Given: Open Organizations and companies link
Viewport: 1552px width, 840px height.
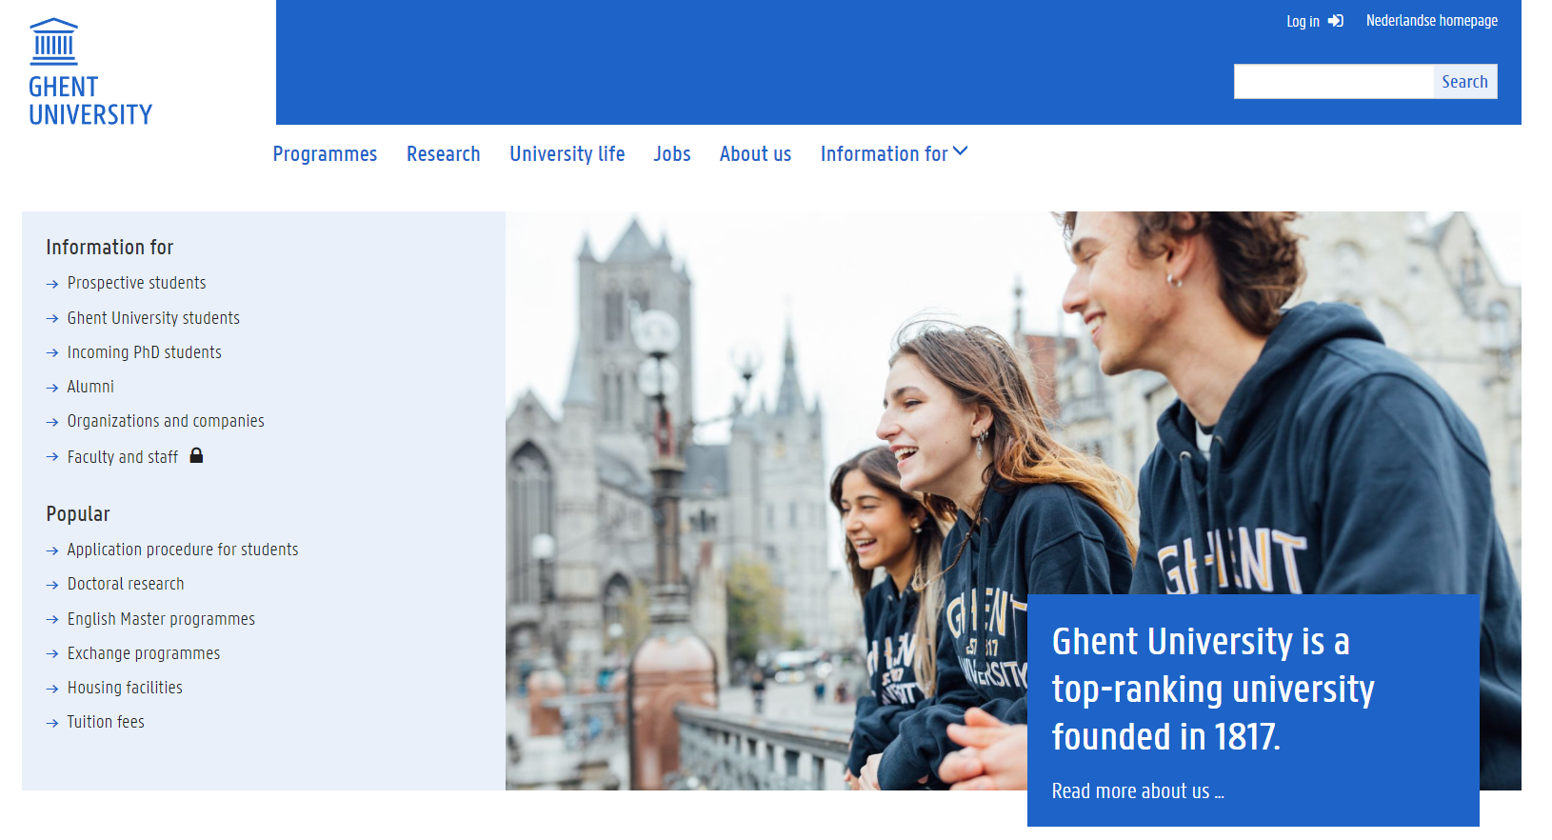Looking at the screenshot, I should pos(166,421).
